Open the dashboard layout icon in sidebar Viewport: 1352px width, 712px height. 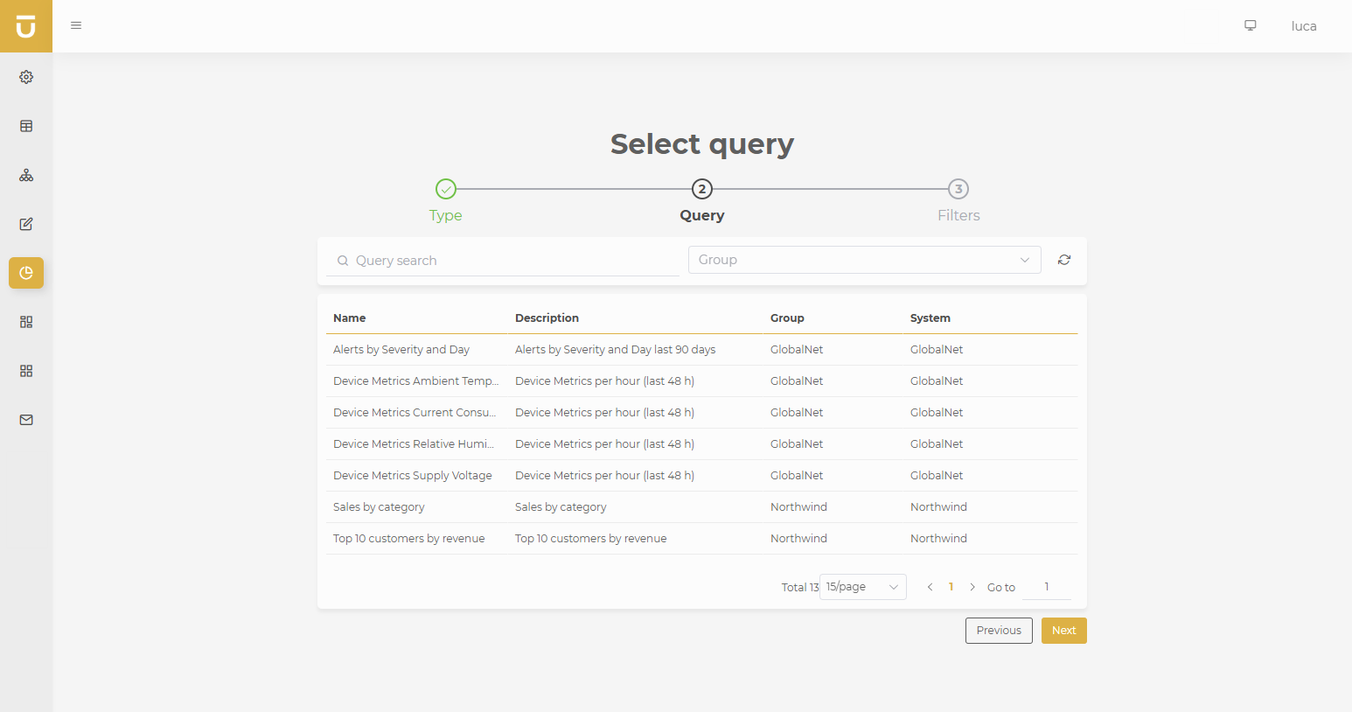pyautogui.click(x=26, y=322)
